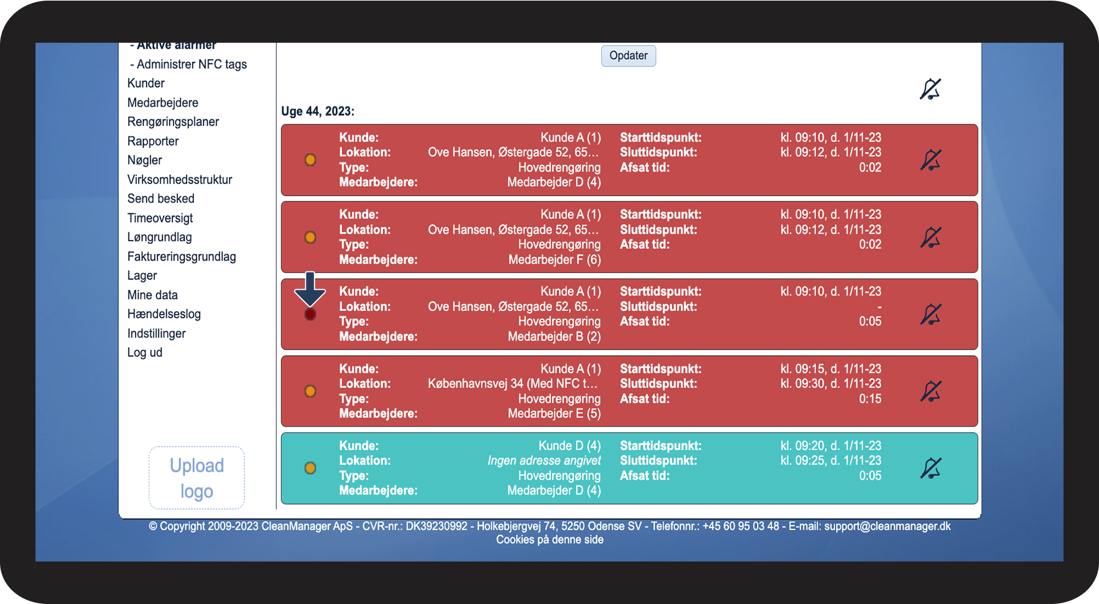Click orange status dot in teal Kunde D row
1099x604 pixels.
pos(310,468)
